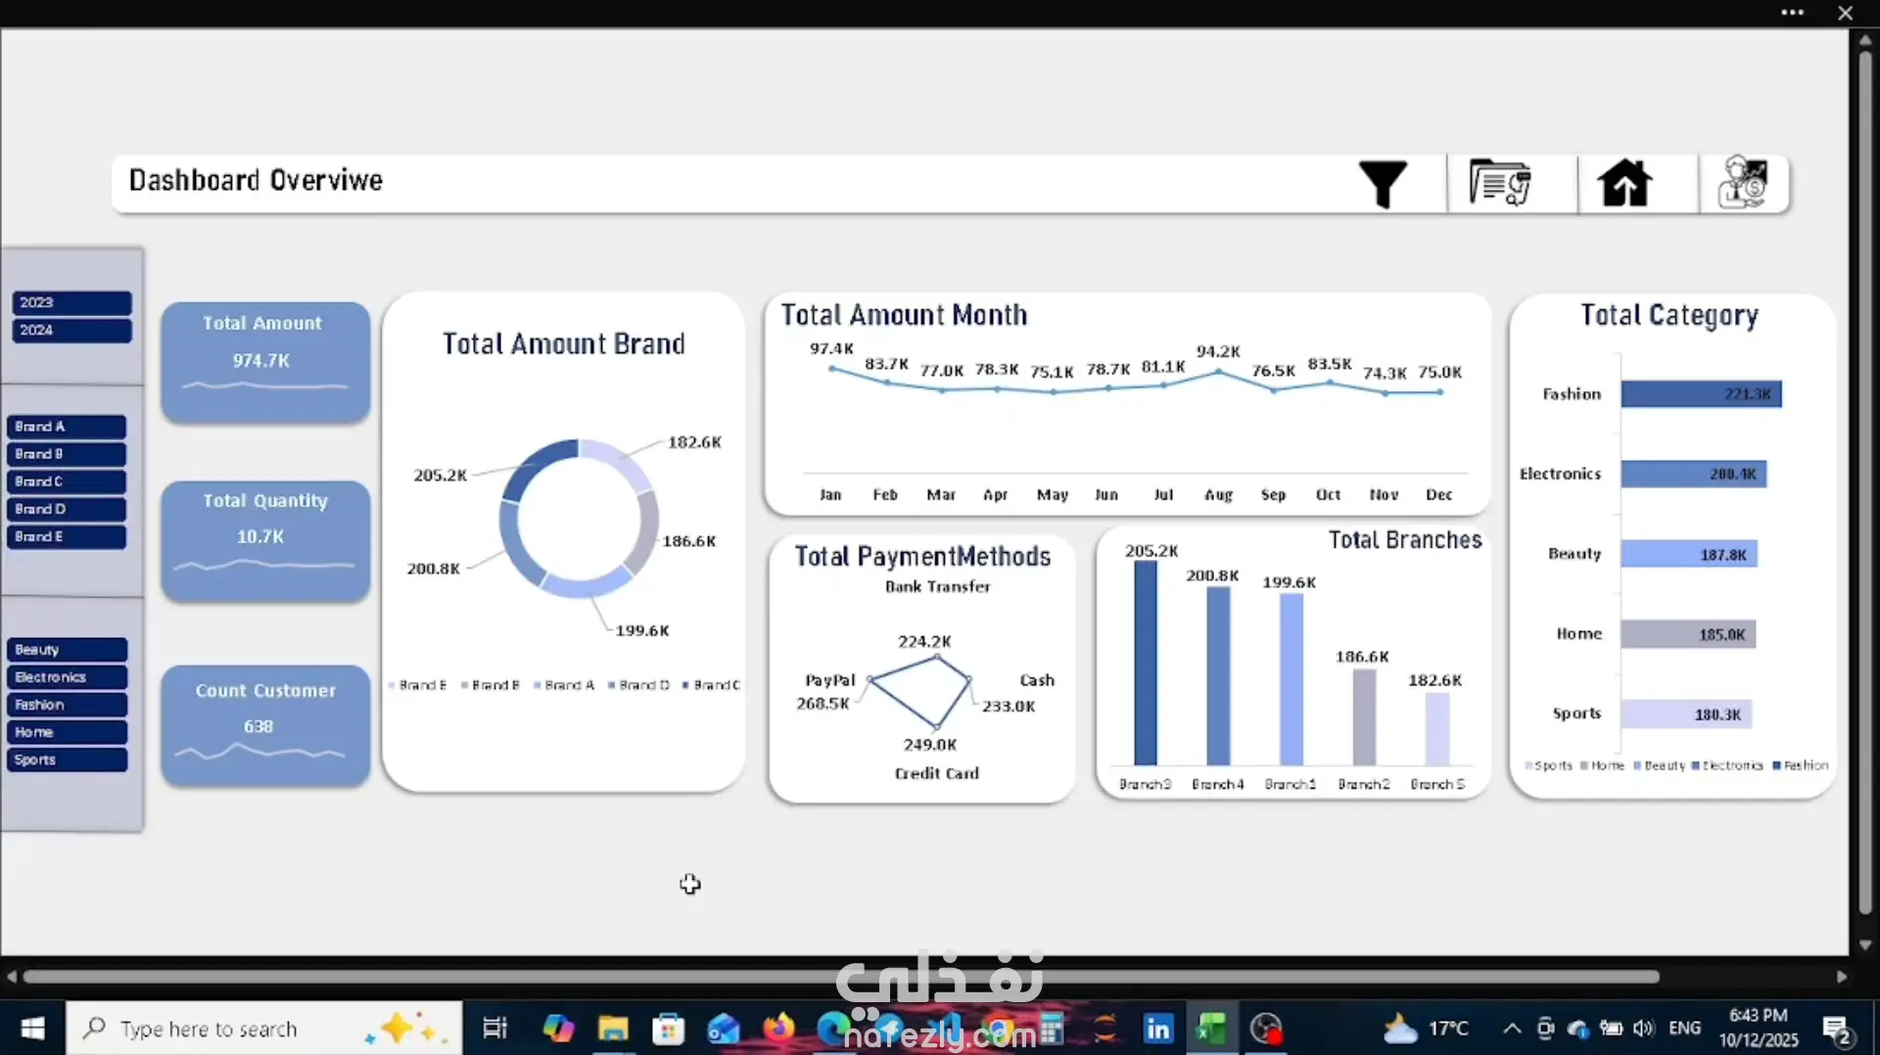Filter by Brand D slicer button
The height and width of the screenshot is (1055, 1880).
(x=67, y=509)
